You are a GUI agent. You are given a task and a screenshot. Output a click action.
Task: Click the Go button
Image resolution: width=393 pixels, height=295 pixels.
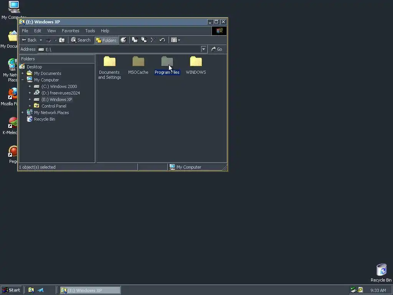[217, 49]
